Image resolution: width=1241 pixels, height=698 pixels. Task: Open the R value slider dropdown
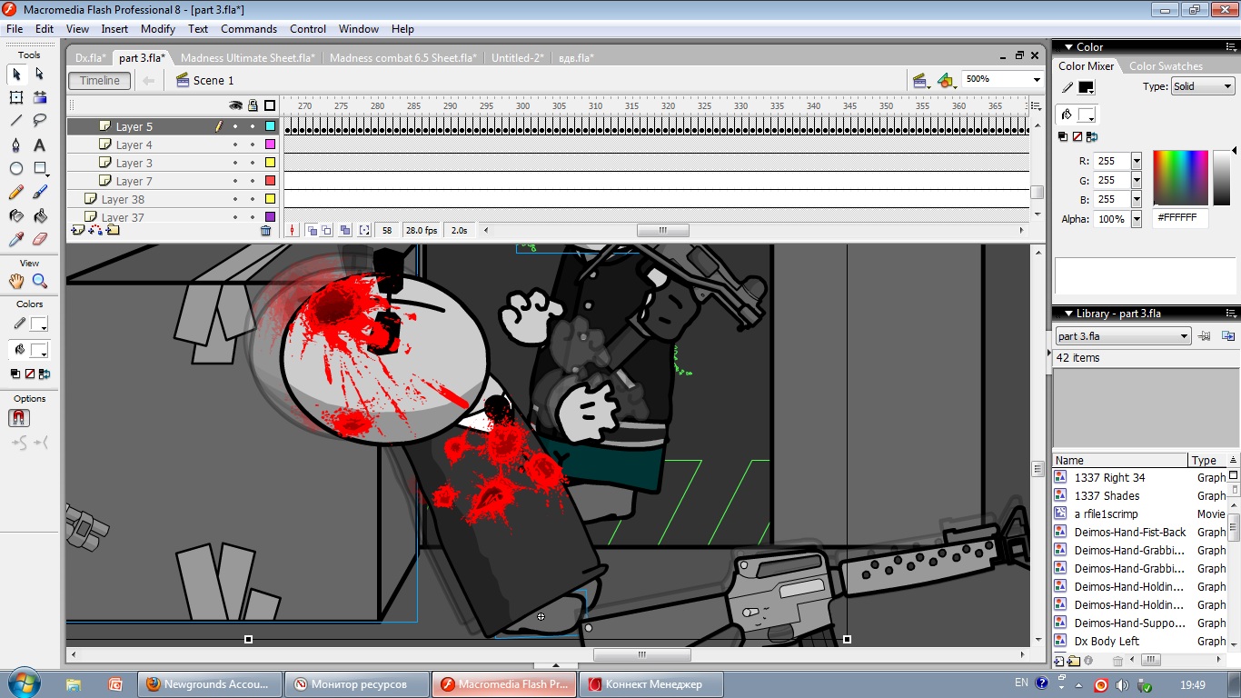pyautogui.click(x=1136, y=161)
